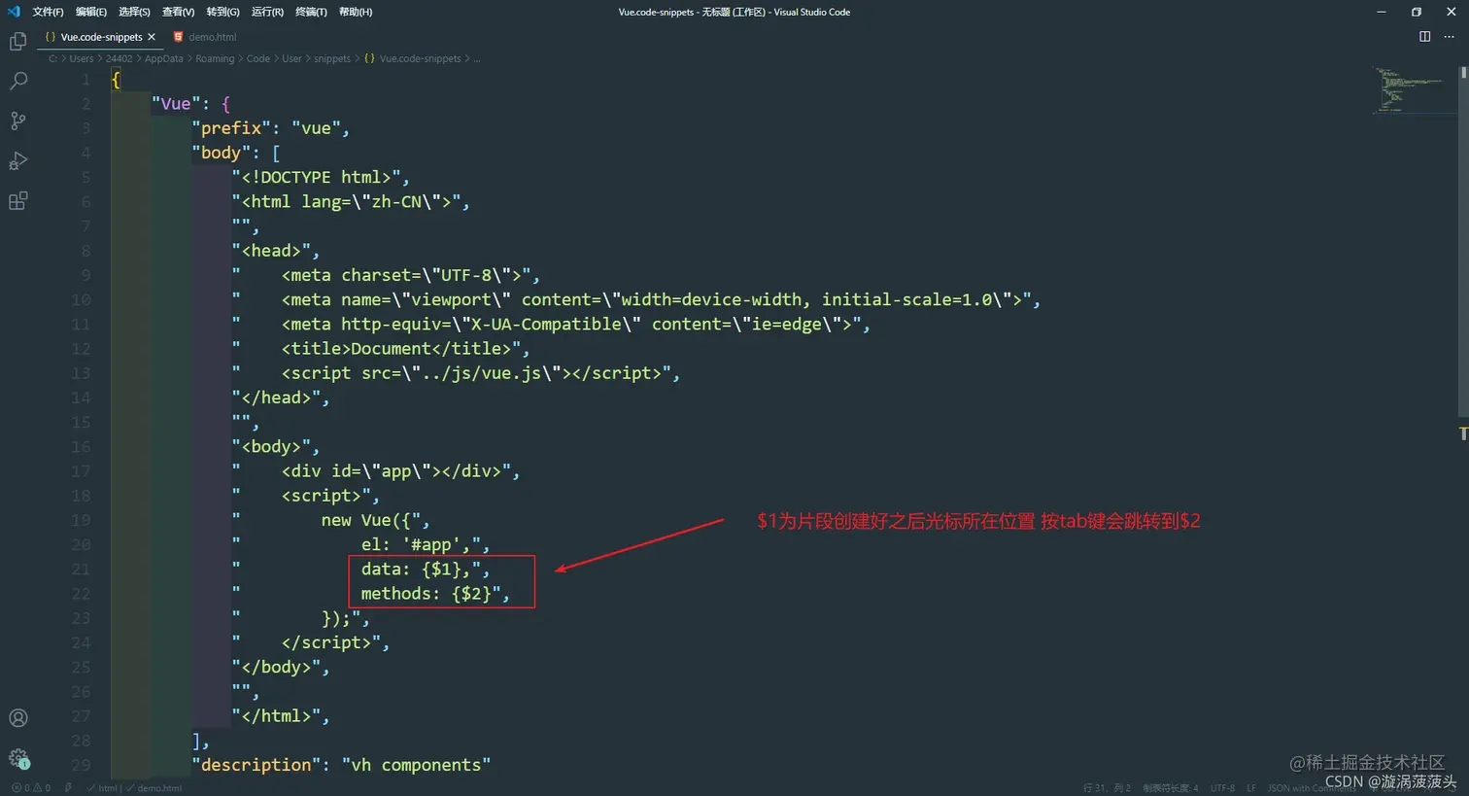Click the meta charset UTF-8 line
The image size is (1469, 796).
386,275
